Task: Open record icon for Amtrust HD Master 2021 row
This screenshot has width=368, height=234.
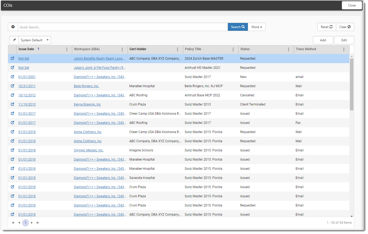Action: tap(12, 67)
